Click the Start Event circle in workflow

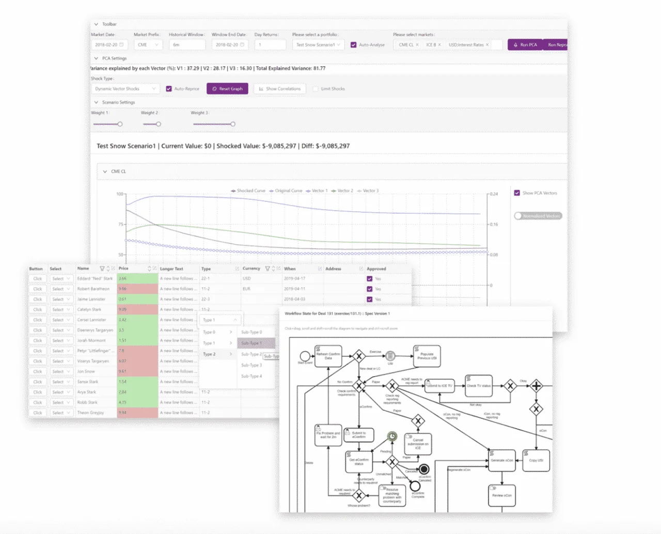point(305,356)
